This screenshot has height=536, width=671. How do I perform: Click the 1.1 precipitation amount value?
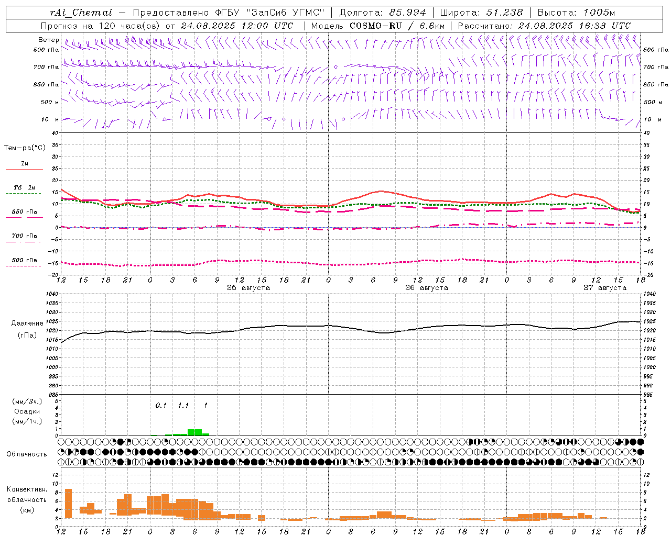[x=183, y=405]
